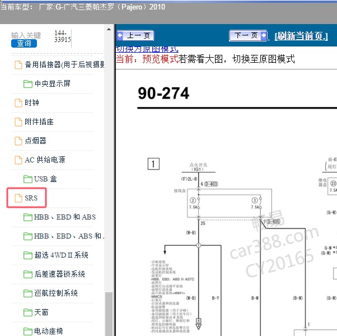
Task: Click the 90-274 page heading
Action: [x=163, y=93]
